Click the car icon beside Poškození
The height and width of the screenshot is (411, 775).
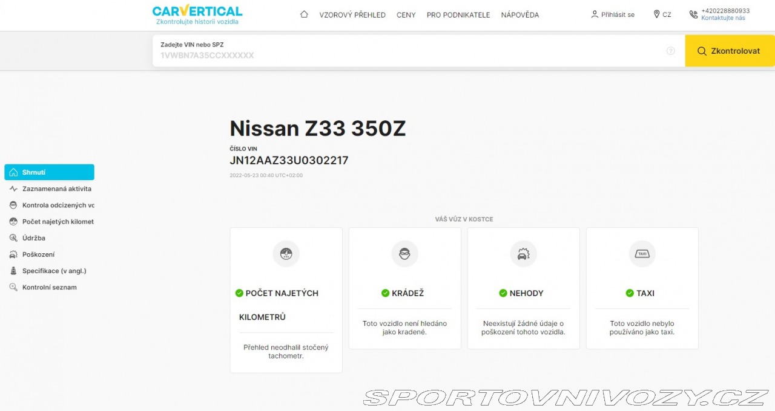pos(13,254)
